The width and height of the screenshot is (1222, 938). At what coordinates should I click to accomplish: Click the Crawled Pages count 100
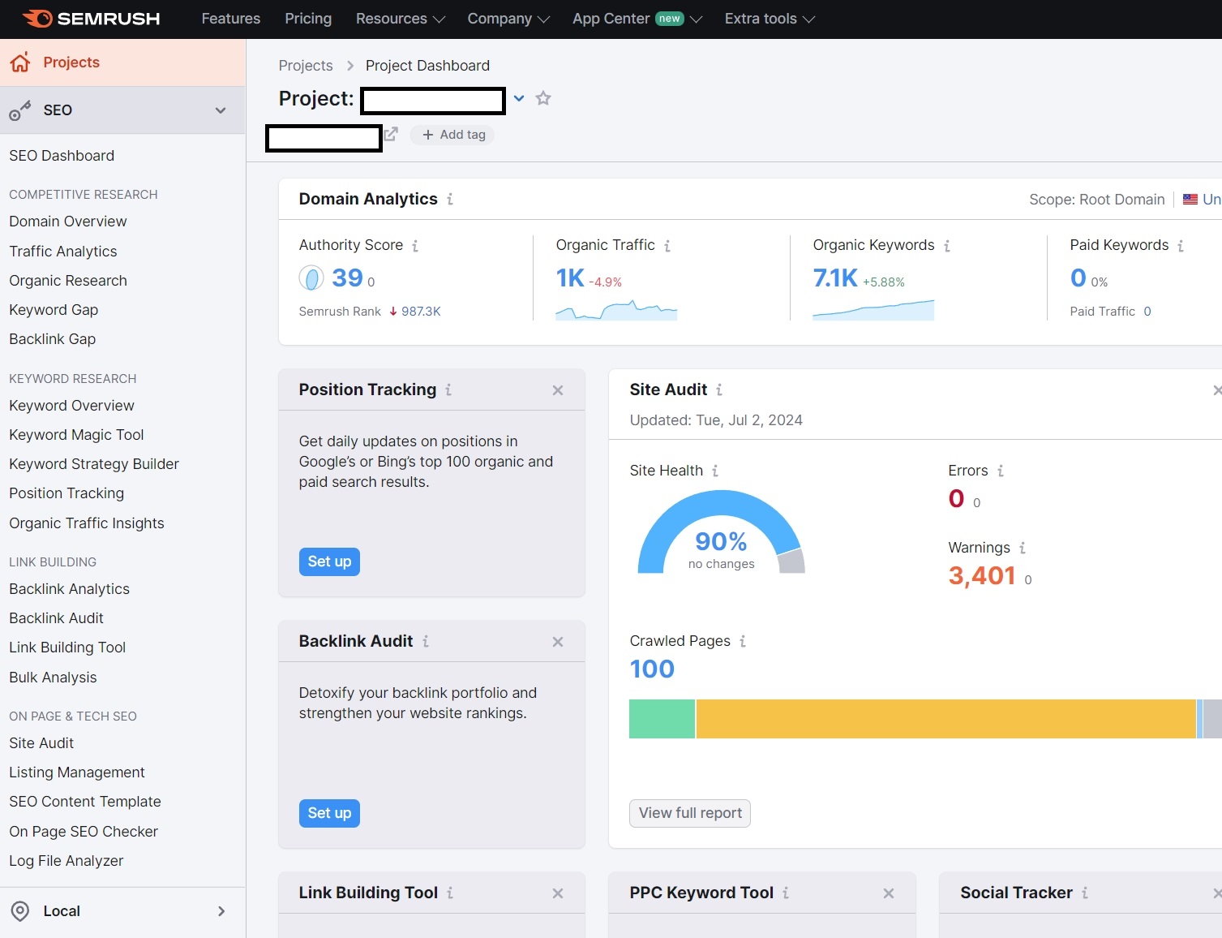652,669
